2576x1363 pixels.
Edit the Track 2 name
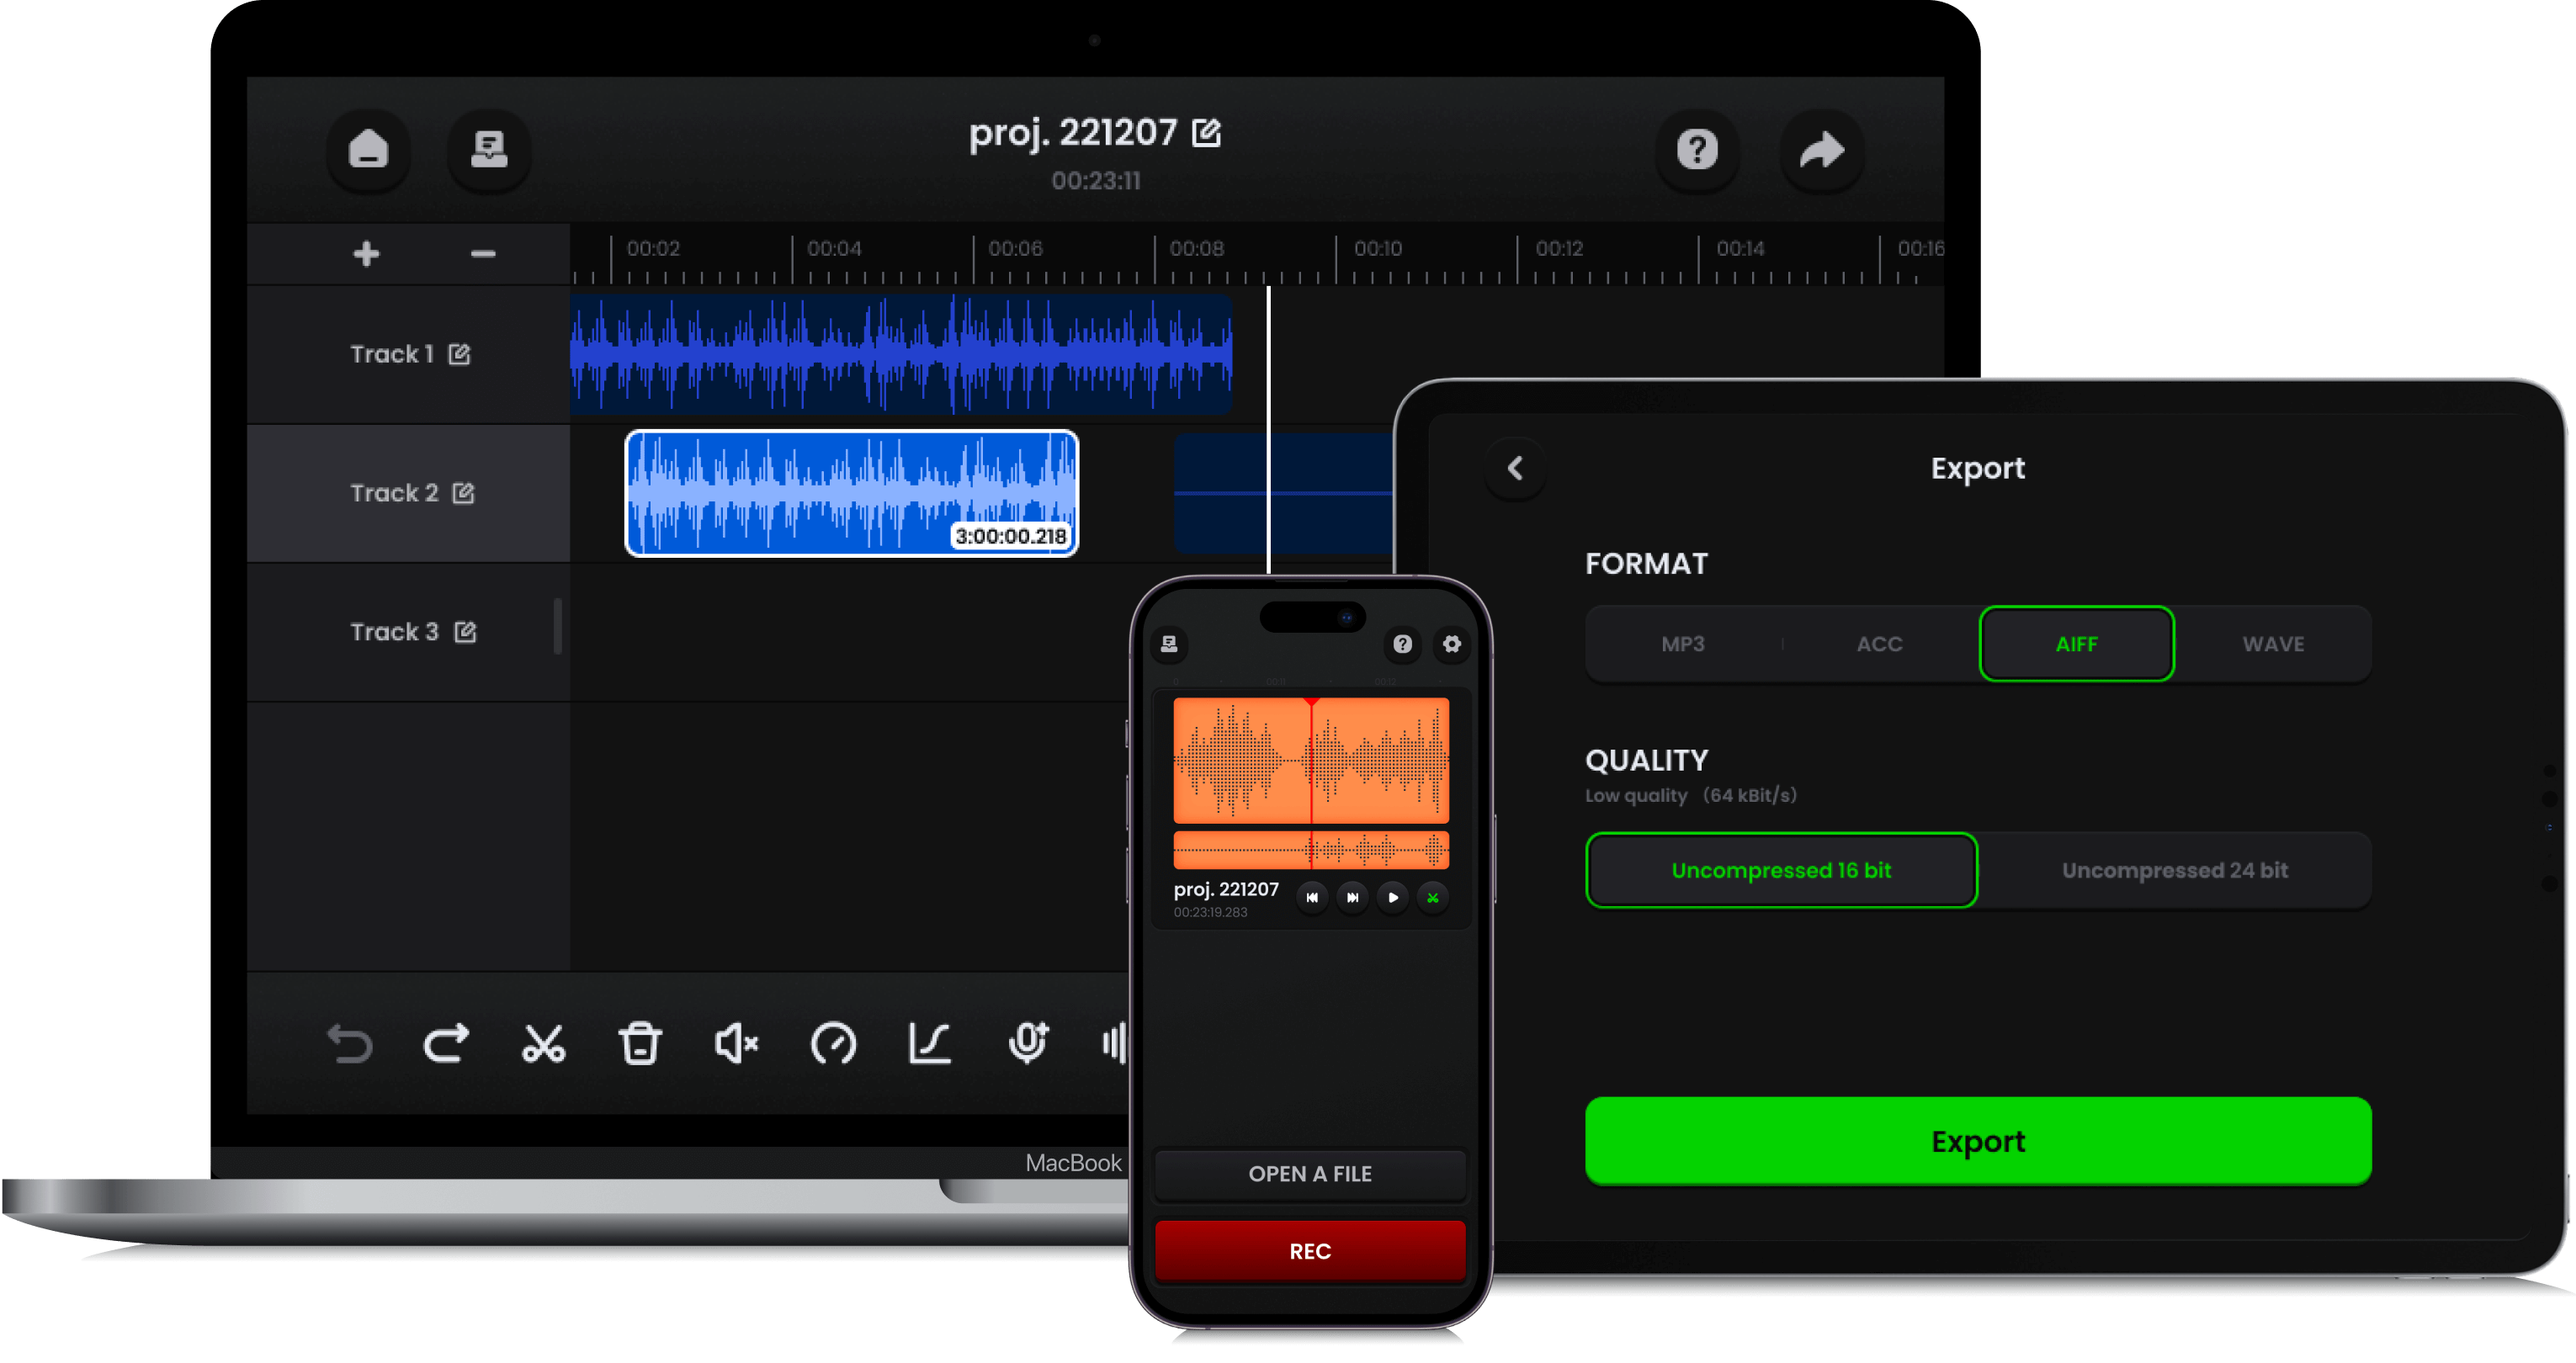(463, 493)
